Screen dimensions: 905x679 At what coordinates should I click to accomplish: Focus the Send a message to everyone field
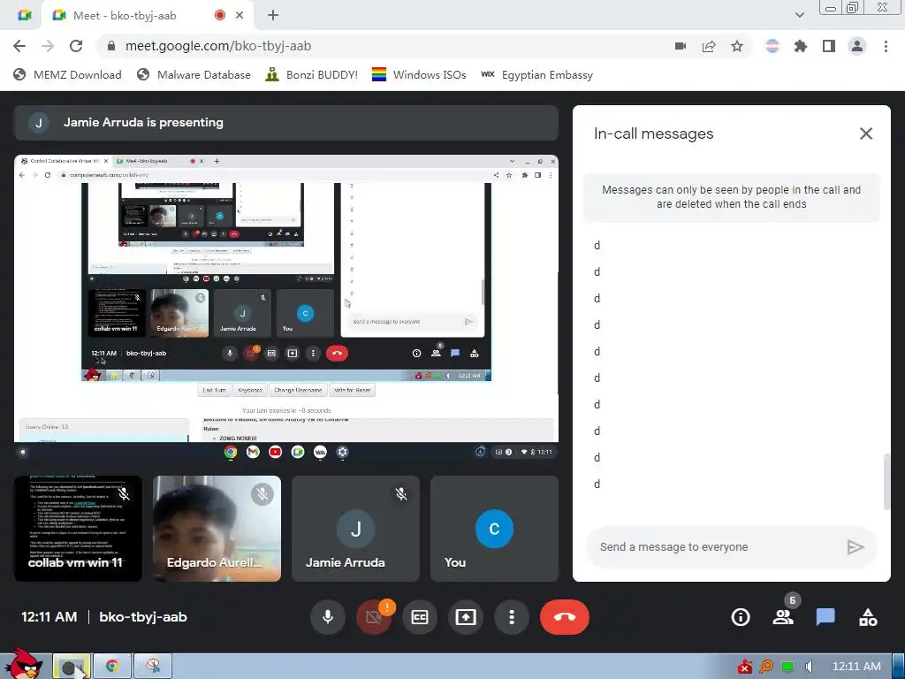[x=716, y=546]
